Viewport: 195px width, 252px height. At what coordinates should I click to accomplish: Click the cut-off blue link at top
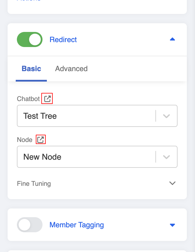click(x=29, y=1)
